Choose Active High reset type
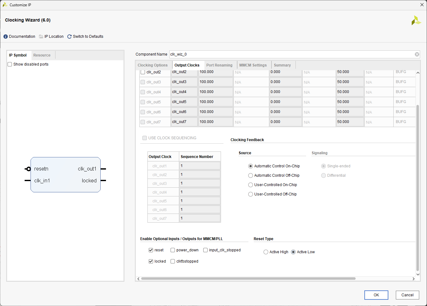 (x=266, y=252)
